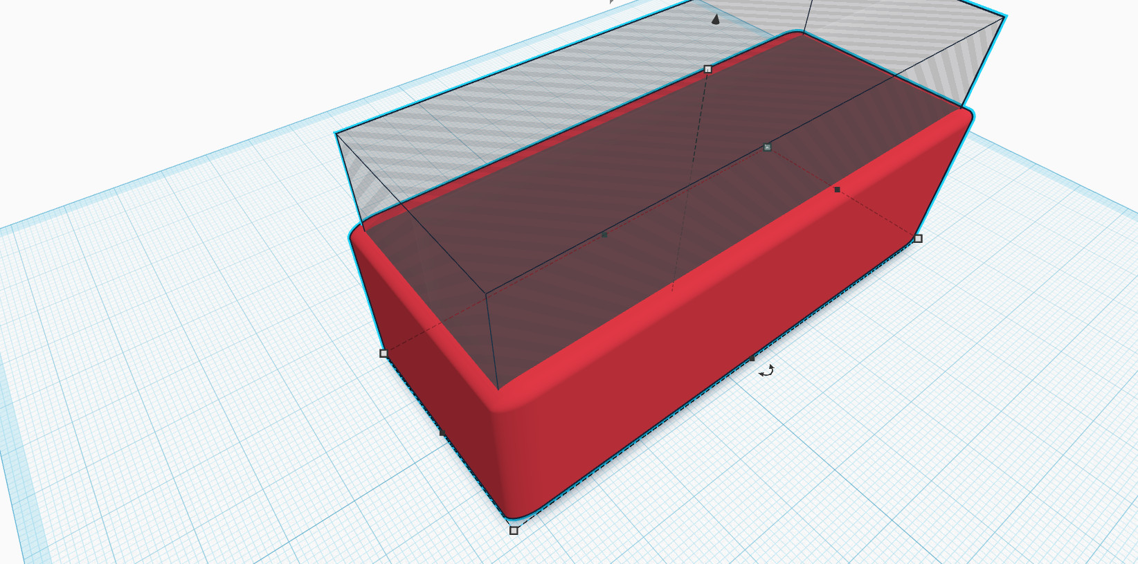Click the white corner handle at nearest bottom corner
Viewport: 1138px width, 564px height.
click(x=514, y=530)
